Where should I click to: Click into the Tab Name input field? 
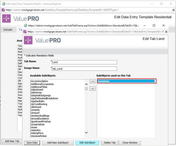[x=84, y=62]
